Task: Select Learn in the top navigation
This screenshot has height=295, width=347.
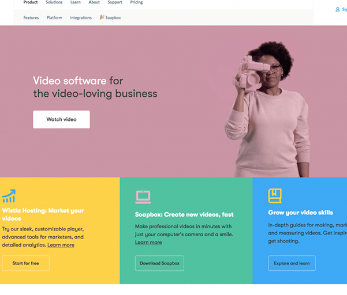Action: point(76,3)
